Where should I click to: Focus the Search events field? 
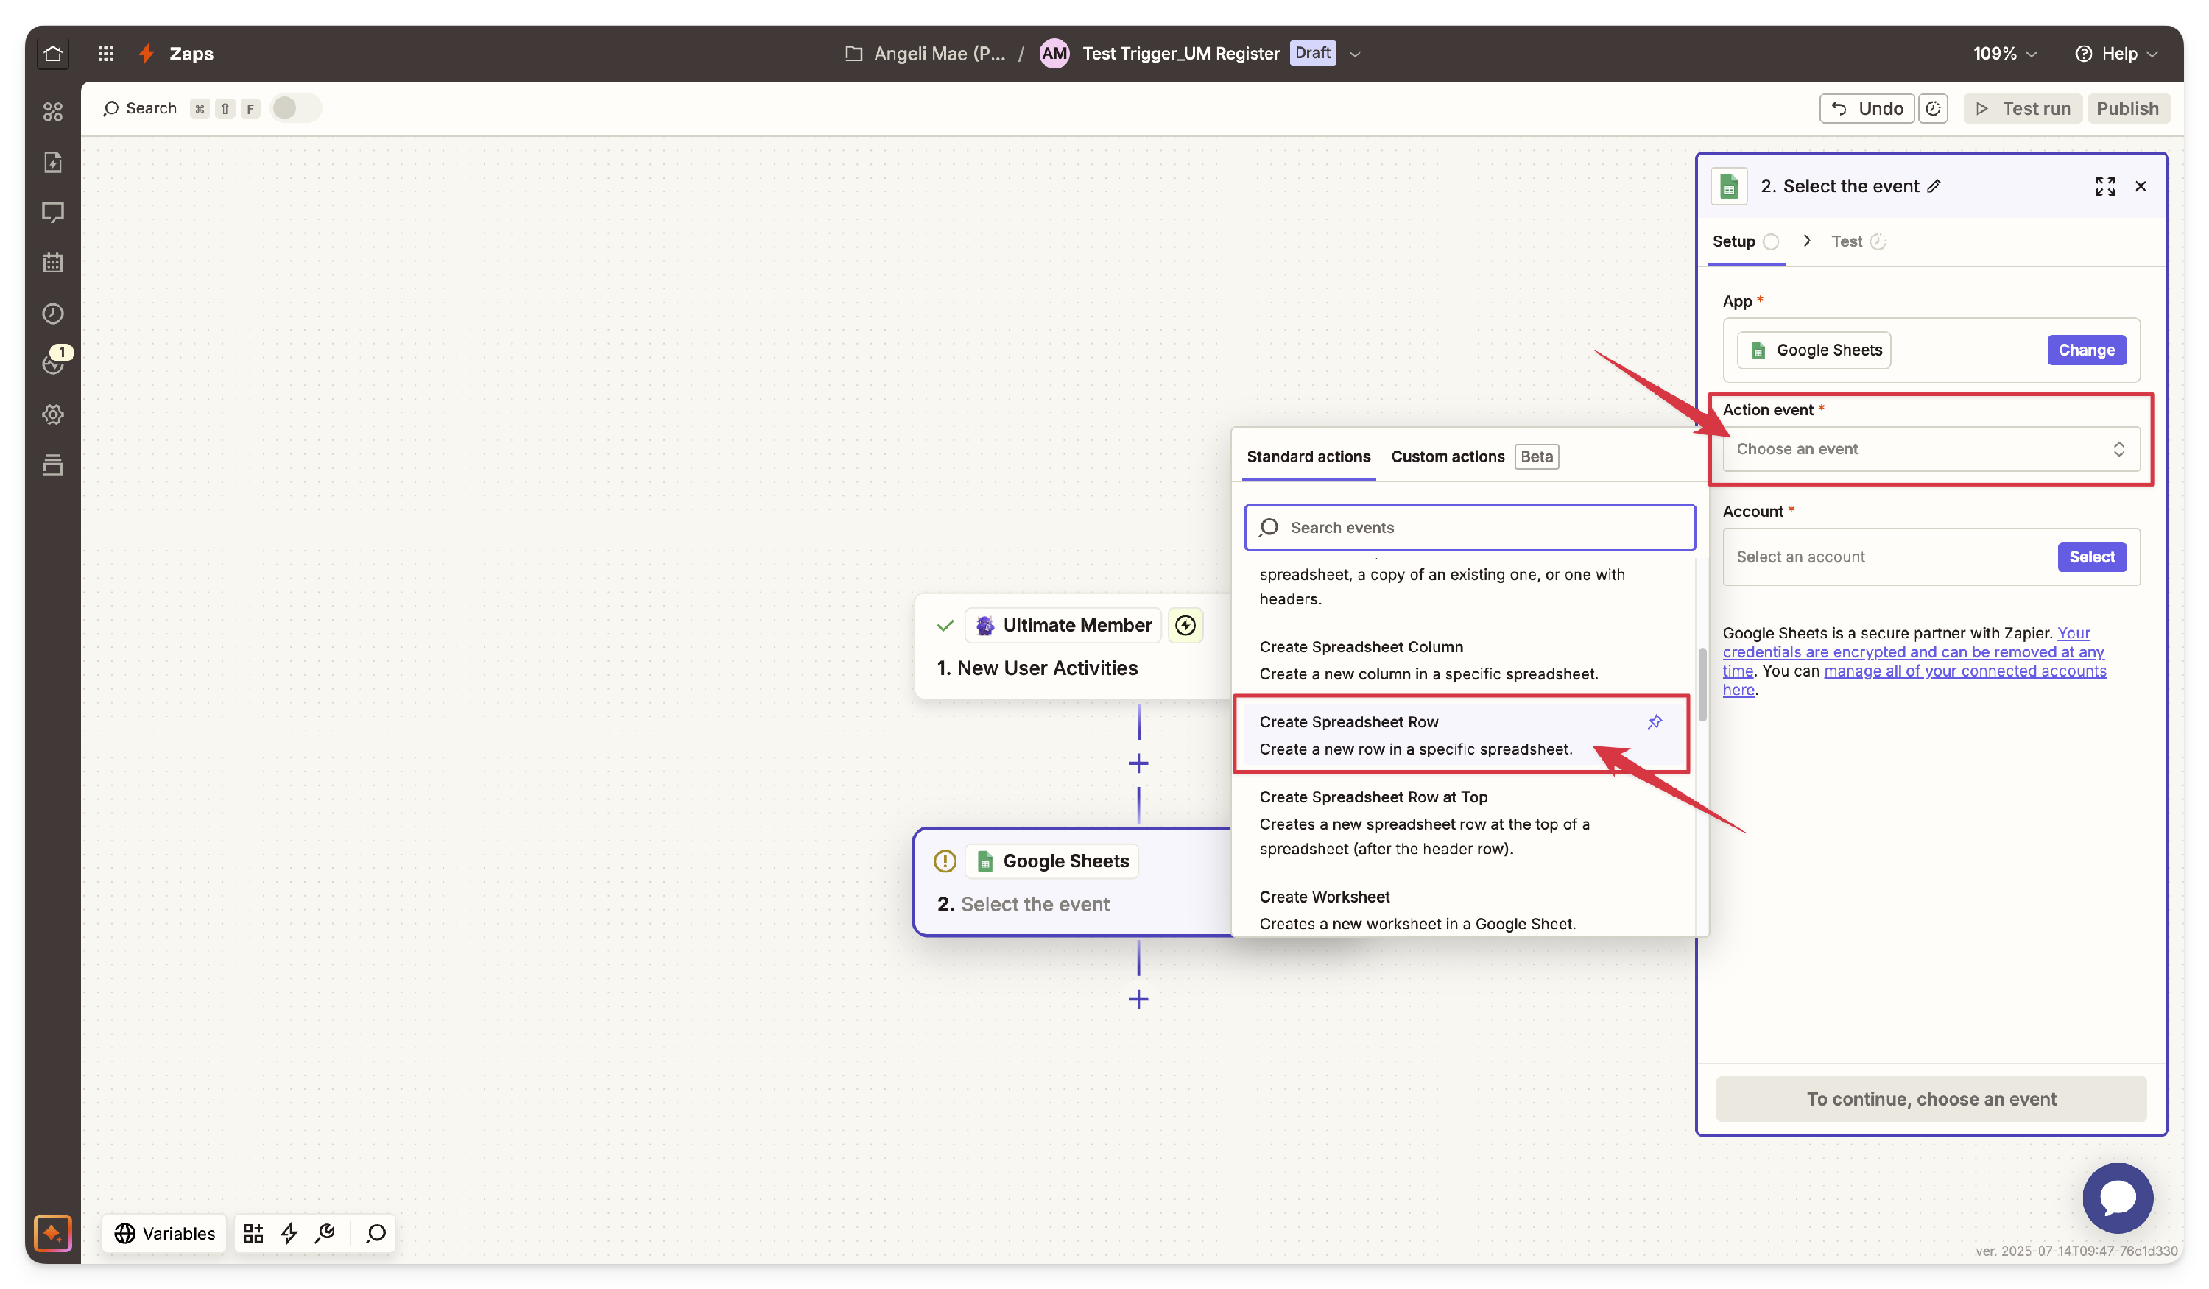tap(1470, 528)
